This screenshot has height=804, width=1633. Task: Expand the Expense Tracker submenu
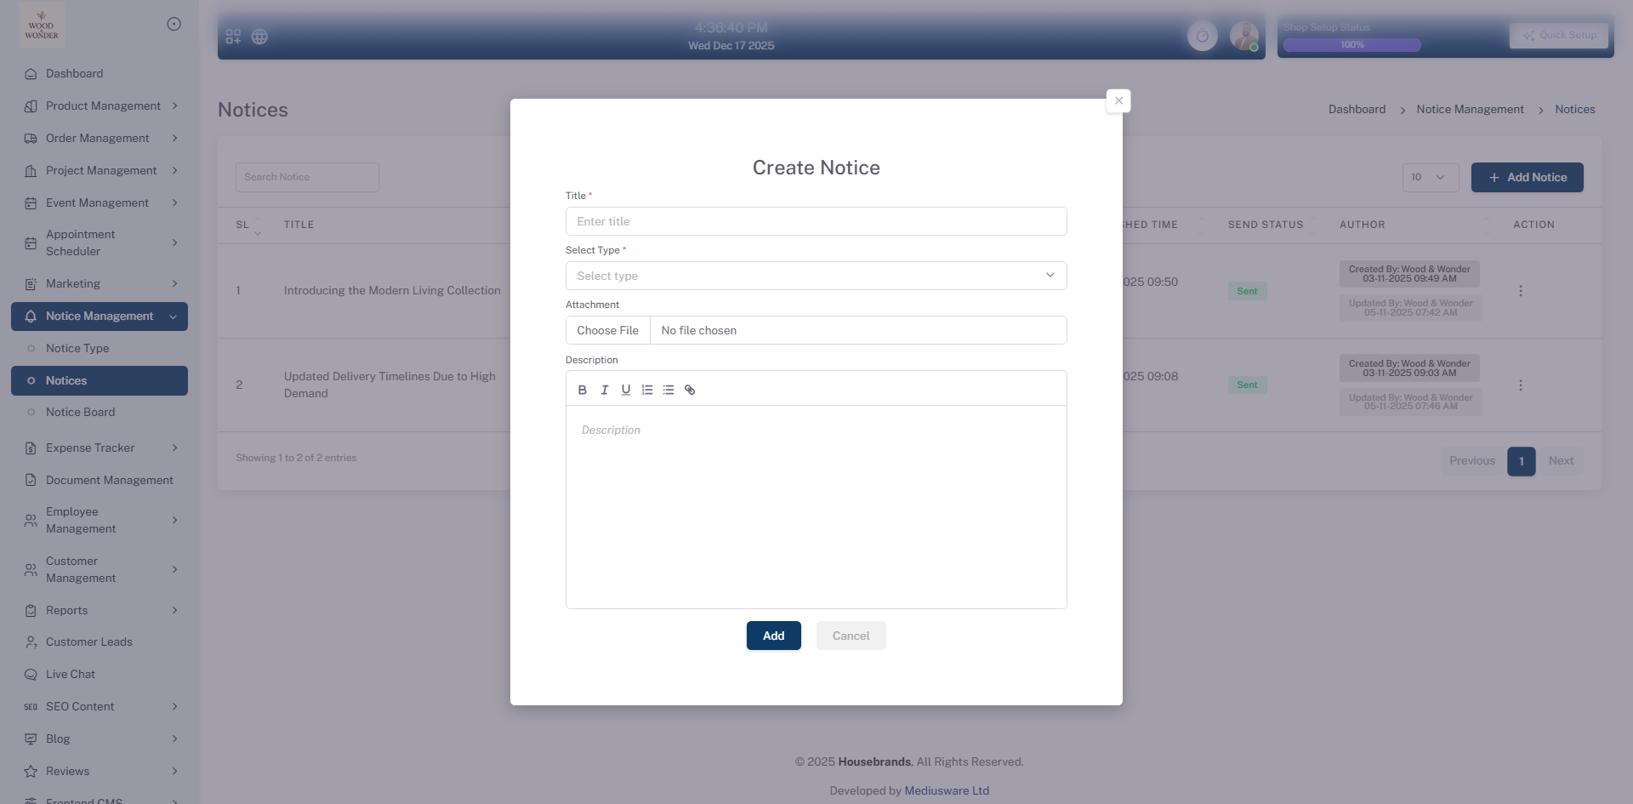102,448
